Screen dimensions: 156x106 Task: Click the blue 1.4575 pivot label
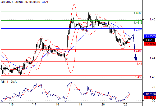(x=138, y=30)
